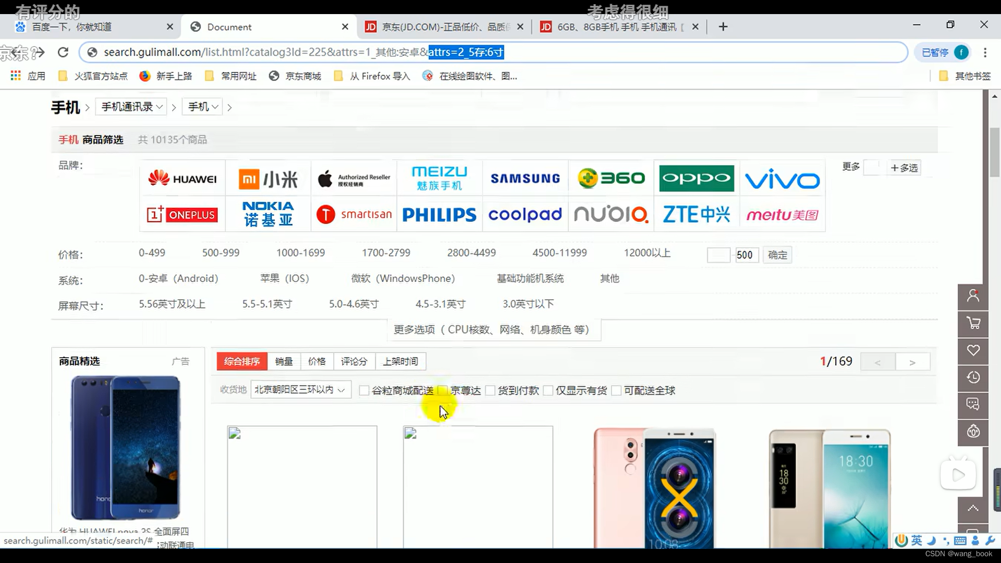Tick the 京尊达 checkbox
This screenshot has width=1001, height=563.
point(443,390)
